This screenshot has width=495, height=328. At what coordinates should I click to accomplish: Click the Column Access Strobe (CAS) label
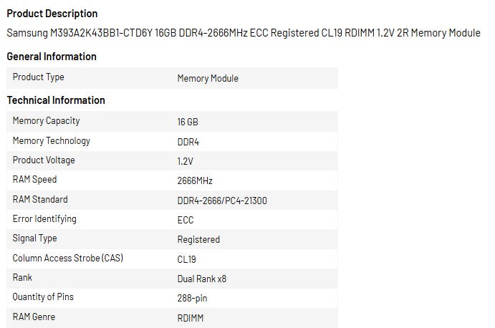(68, 258)
